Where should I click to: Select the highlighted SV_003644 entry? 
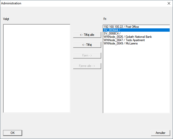pyautogui.click(x=112, y=30)
